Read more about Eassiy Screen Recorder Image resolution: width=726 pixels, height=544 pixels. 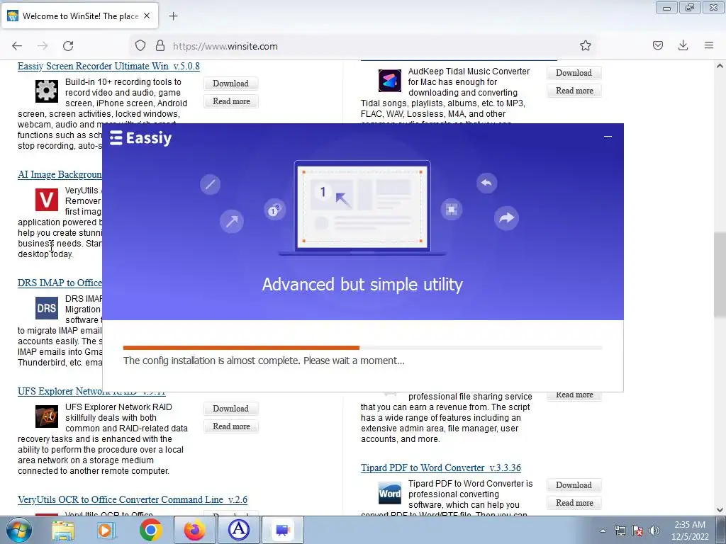pyautogui.click(x=231, y=101)
